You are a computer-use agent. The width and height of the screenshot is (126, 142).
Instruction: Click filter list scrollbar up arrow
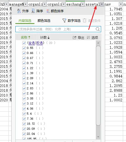pyautogui.click(x=98, y=43)
